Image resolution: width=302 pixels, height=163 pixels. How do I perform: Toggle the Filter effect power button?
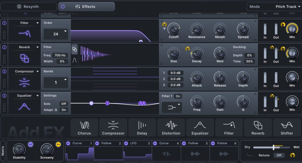(x=4, y=23)
